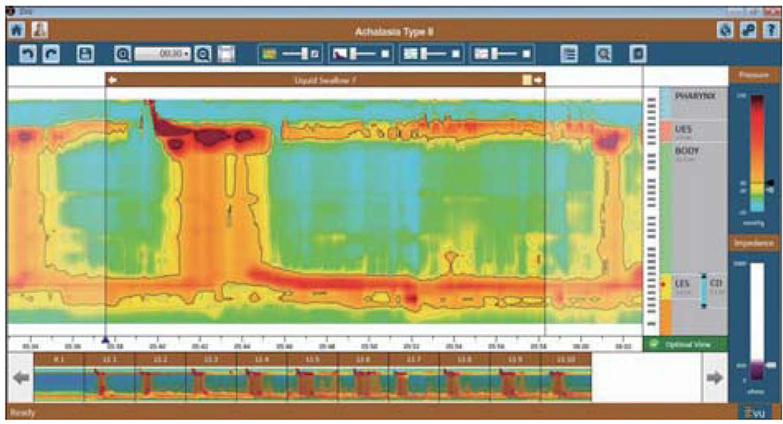This screenshot has width=783, height=424.
Task: Click the Redo arrow button
Action: 48,54
